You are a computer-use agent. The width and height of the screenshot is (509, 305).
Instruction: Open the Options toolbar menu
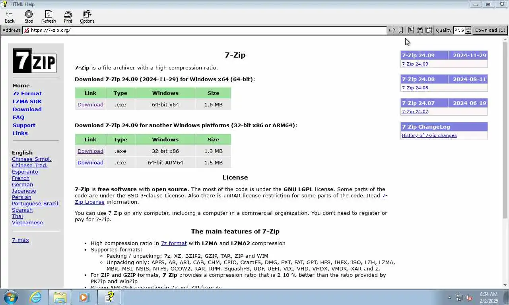[87, 17]
